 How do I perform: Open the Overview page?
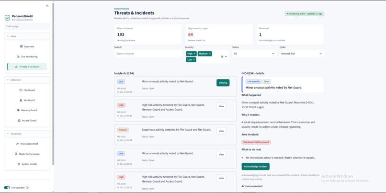tap(27, 46)
